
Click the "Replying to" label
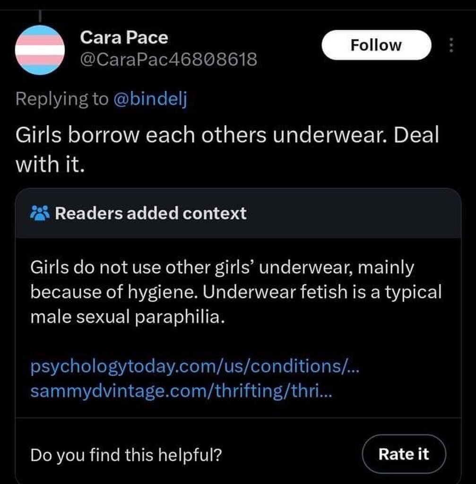click(61, 99)
